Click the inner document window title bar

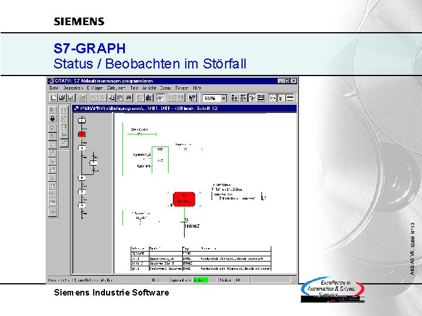coord(185,108)
